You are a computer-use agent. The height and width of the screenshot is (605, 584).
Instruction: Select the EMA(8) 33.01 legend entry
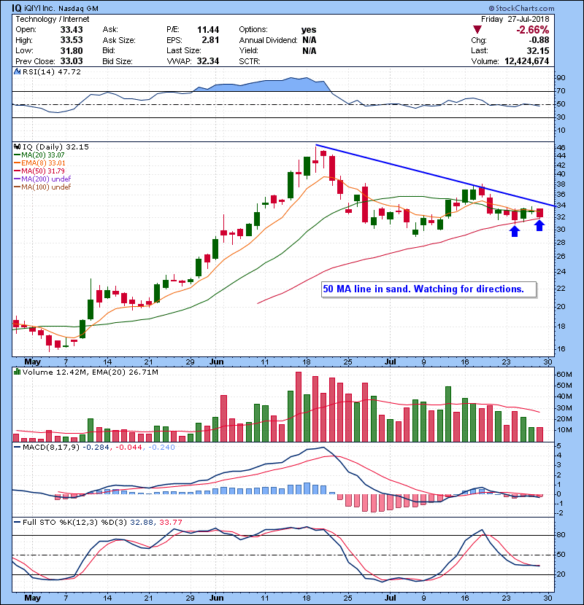[40, 163]
